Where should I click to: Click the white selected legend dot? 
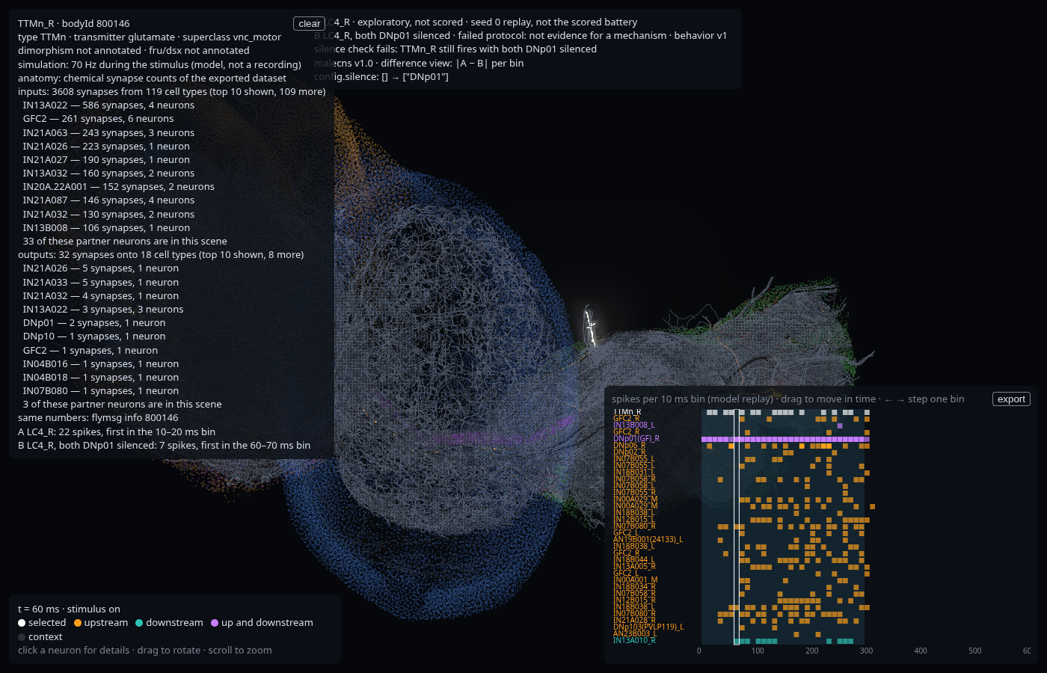click(x=22, y=623)
